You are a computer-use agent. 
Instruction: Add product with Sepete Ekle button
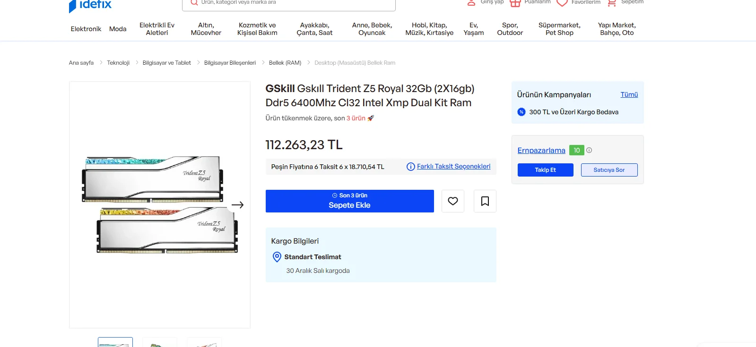click(349, 201)
